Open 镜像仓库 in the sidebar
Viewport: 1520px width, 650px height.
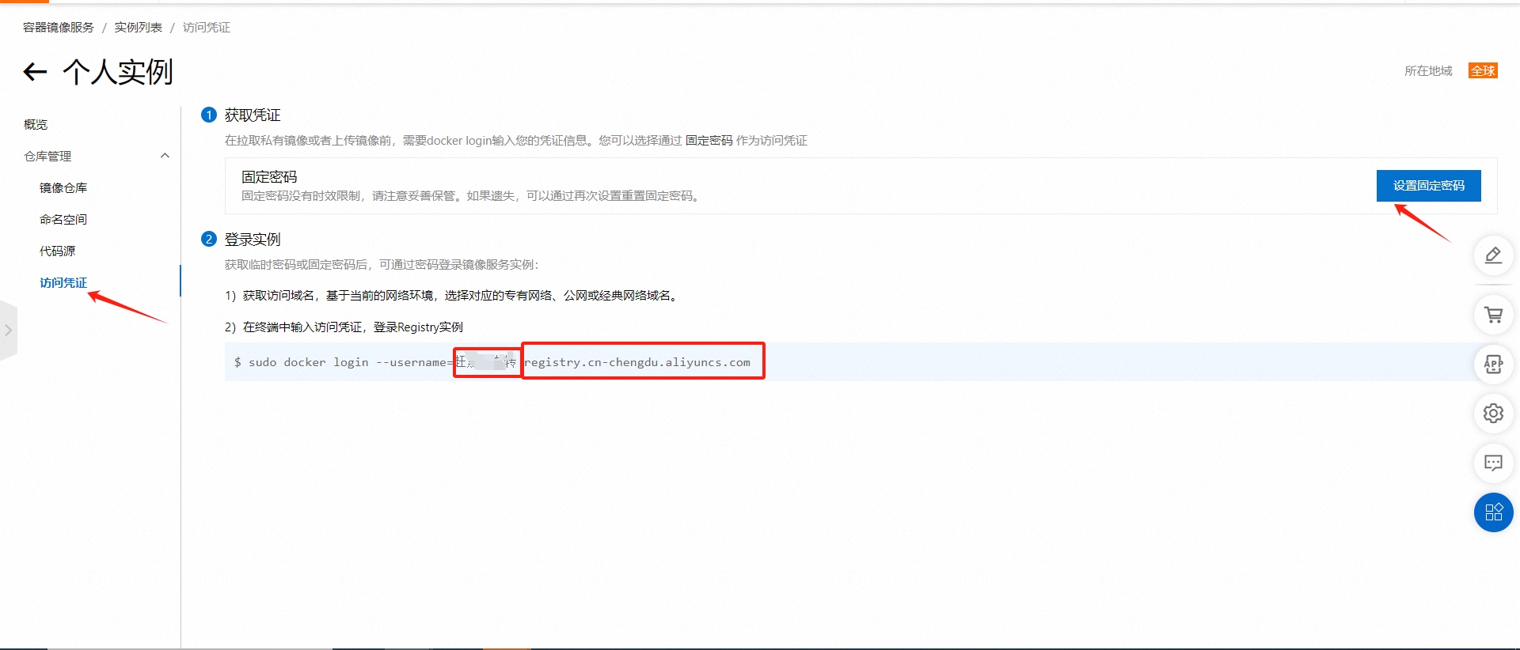[63, 188]
